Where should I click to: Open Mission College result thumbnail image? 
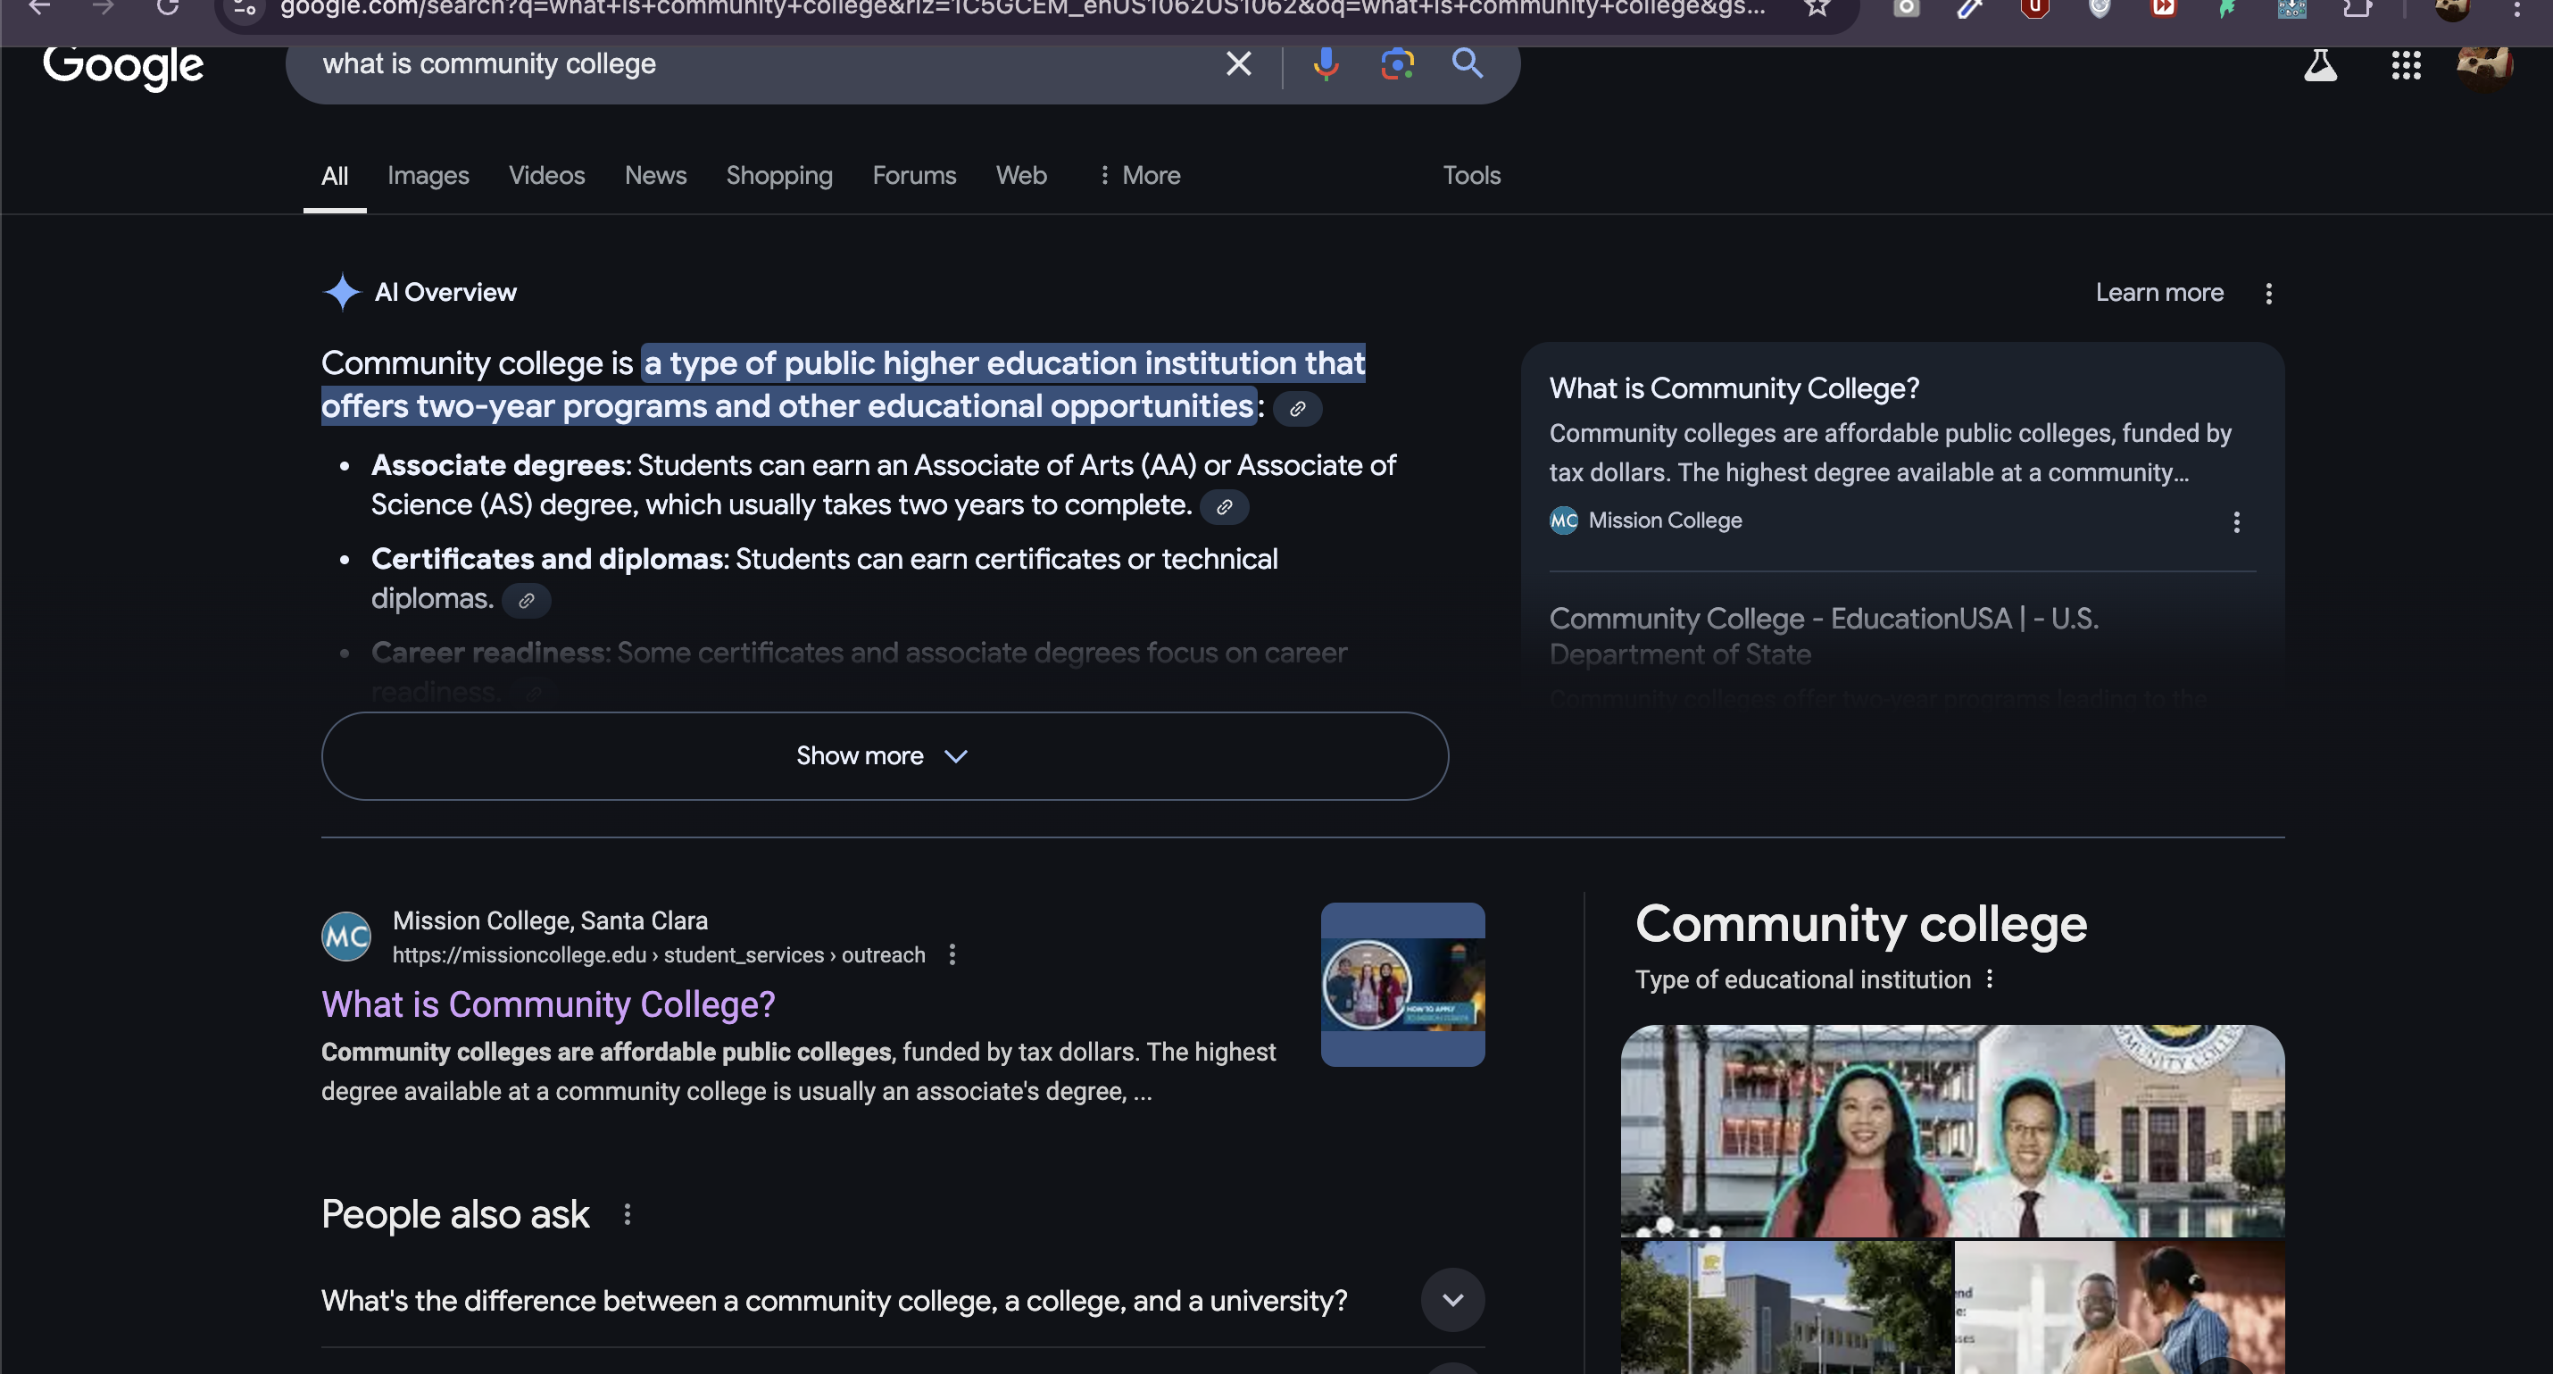[1402, 985]
